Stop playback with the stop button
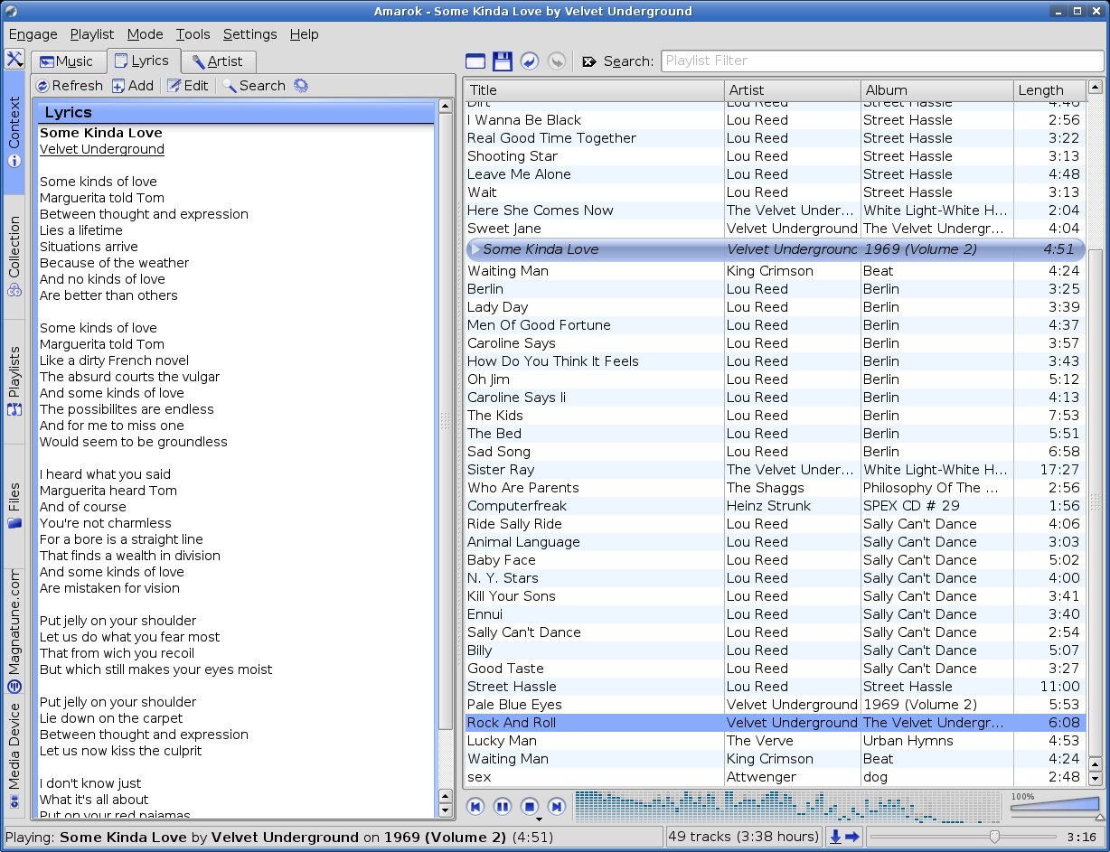1110x852 pixels. tap(530, 806)
